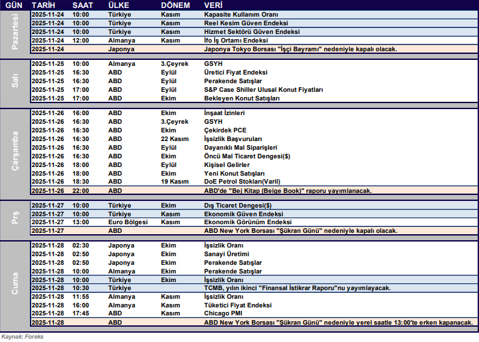Select the ÜLKE column header
This screenshot has height=342, width=479.
[120, 5]
